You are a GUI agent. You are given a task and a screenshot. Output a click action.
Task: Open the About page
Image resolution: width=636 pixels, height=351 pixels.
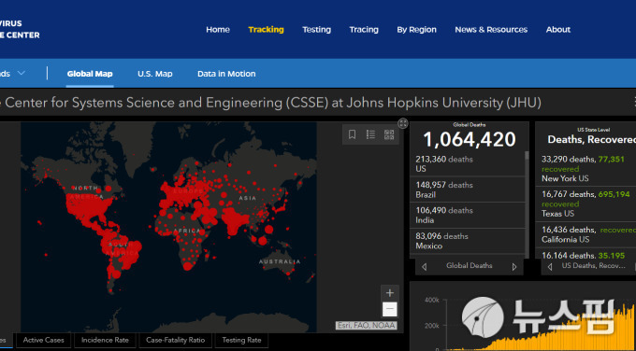(558, 30)
